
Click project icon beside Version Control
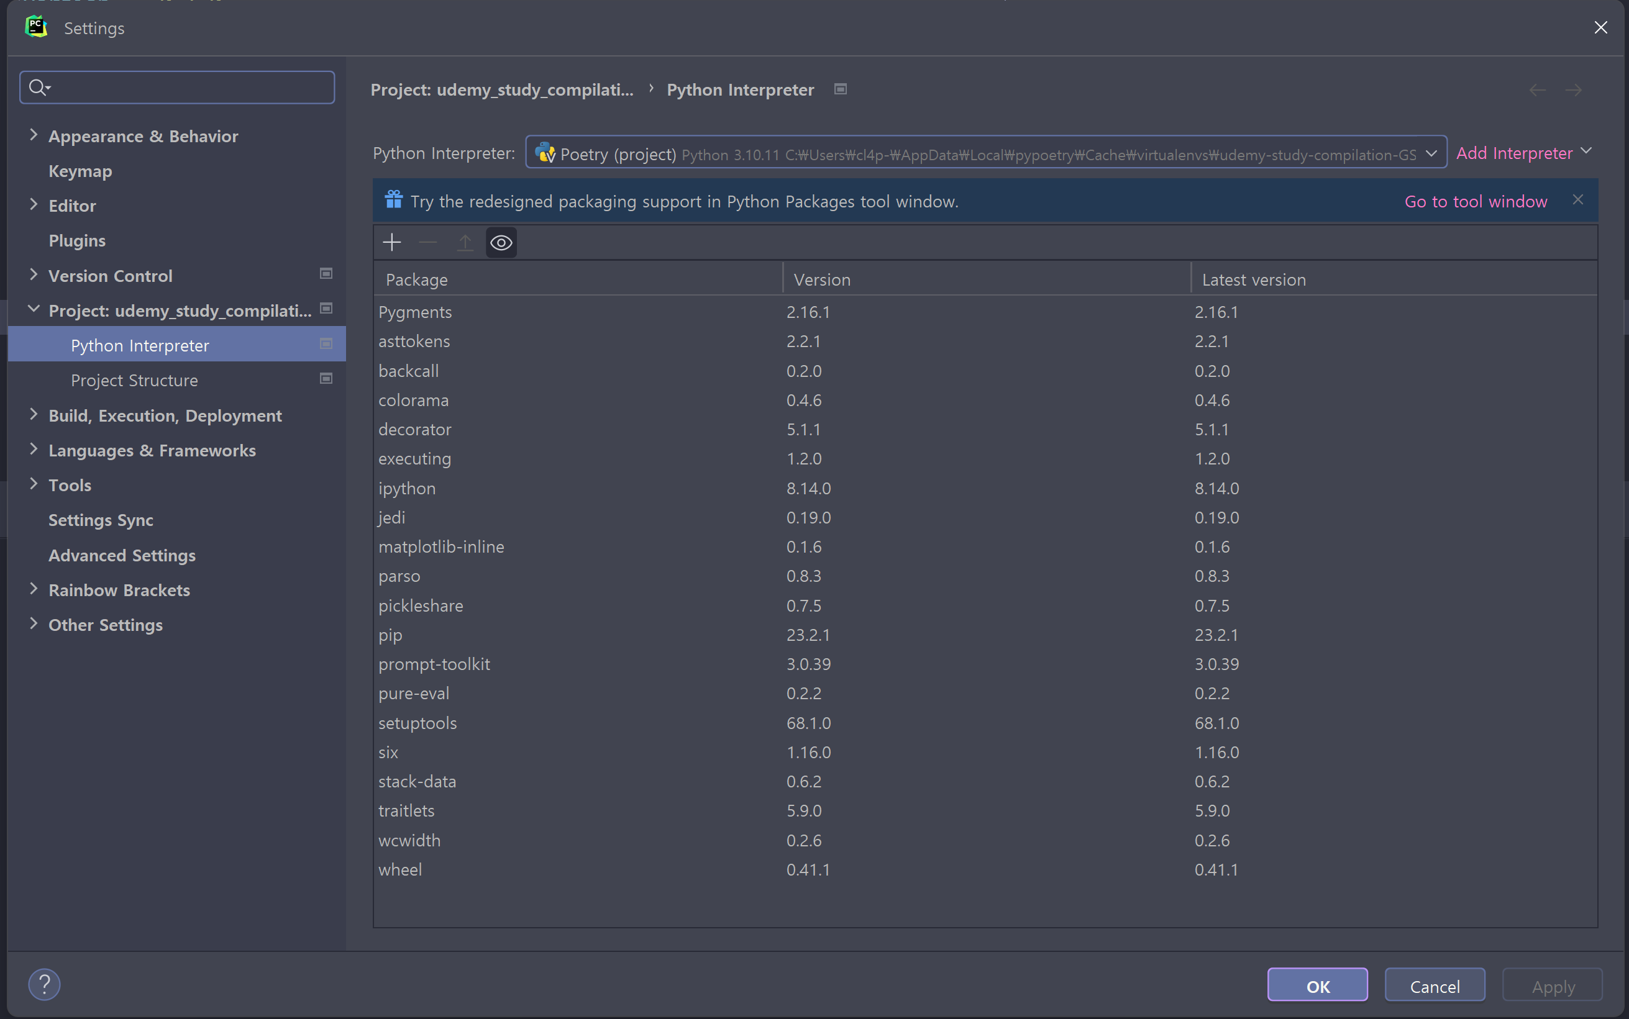click(326, 274)
